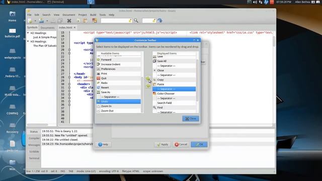Viewport: 322px width, 181px height.
Task: Open the New file template dropdown arrow
Action: click(35, 21)
